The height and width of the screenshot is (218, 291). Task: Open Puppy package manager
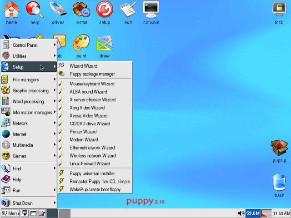pyautogui.click(x=95, y=74)
